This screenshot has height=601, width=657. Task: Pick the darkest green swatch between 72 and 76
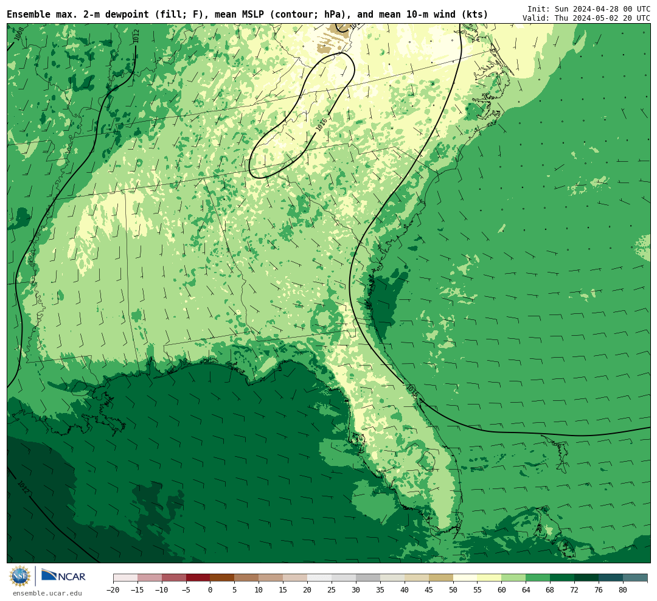click(x=586, y=578)
